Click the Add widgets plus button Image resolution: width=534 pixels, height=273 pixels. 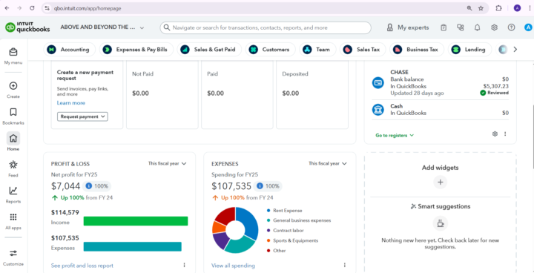click(440, 182)
